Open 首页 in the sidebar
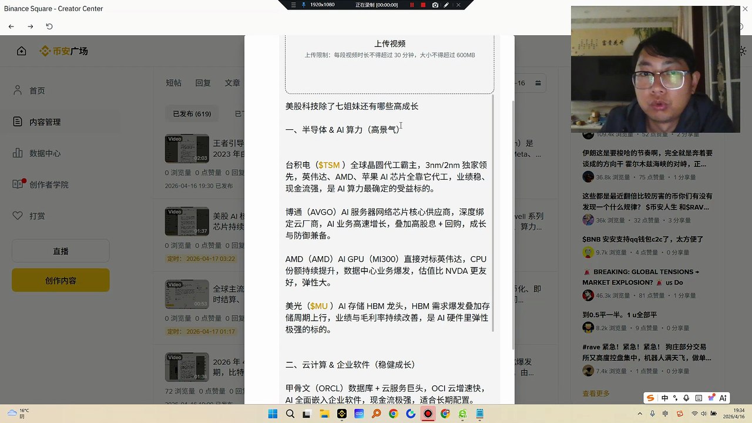 click(x=37, y=90)
